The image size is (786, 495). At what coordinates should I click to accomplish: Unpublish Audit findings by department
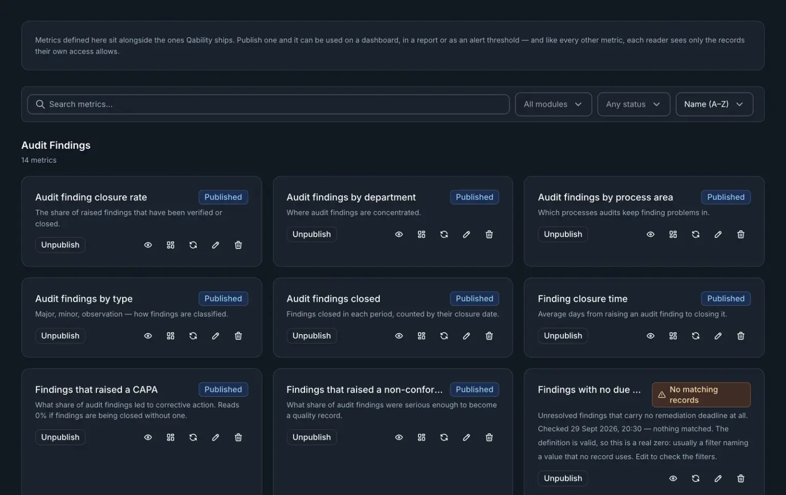coord(312,234)
